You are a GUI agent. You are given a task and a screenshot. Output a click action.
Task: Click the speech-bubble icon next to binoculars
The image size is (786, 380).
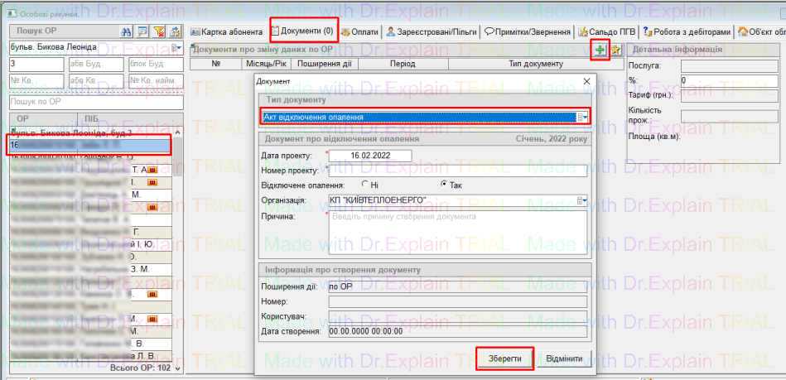point(142,31)
